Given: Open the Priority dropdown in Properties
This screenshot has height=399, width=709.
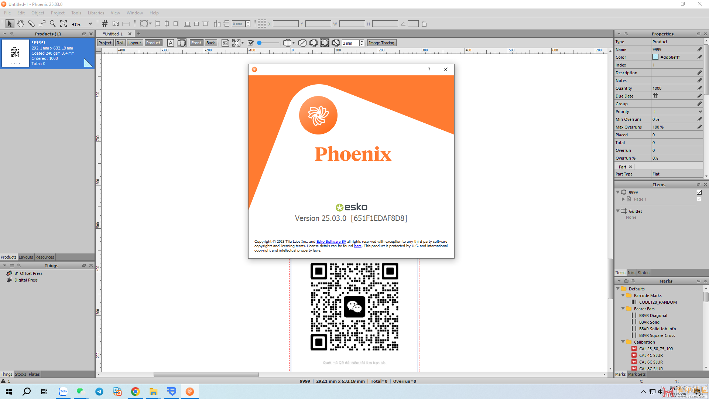Looking at the screenshot, I should pyautogui.click(x=700, y=112).
